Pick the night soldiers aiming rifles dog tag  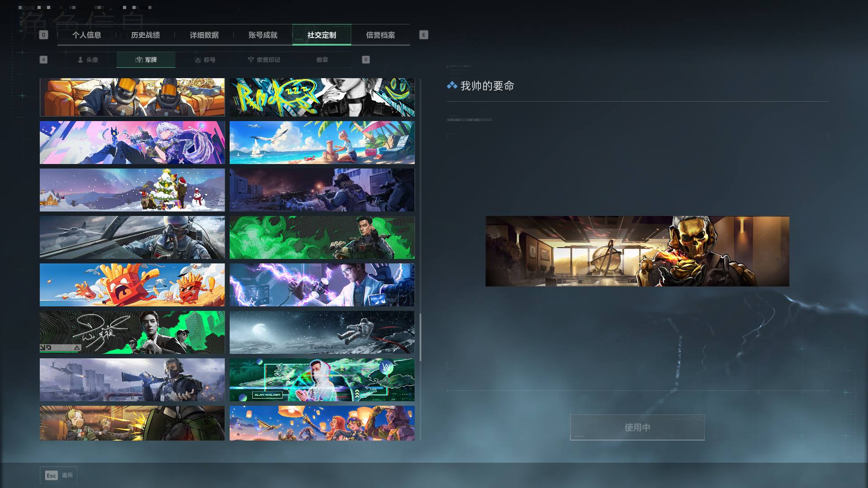pos(322,190)
